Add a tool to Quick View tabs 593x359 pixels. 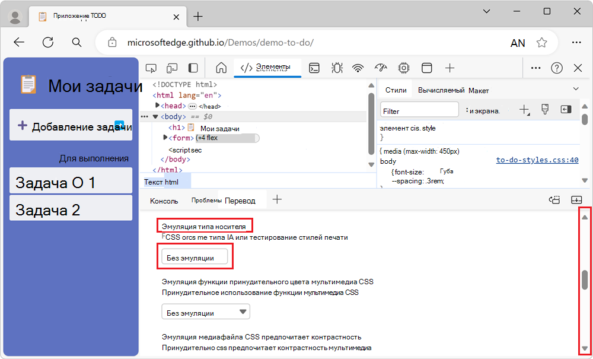(x=277, y=199)
